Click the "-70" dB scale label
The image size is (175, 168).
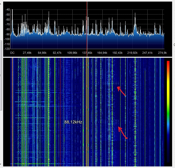(8, 24)
